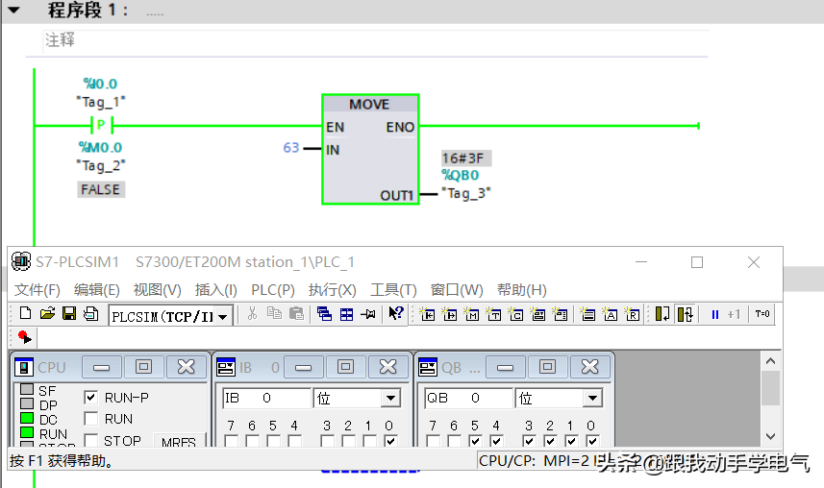Click the PLCSIM vertical scrollbar thumb
The width and height of the screenshot is (824, 488).
click(770, 389)
